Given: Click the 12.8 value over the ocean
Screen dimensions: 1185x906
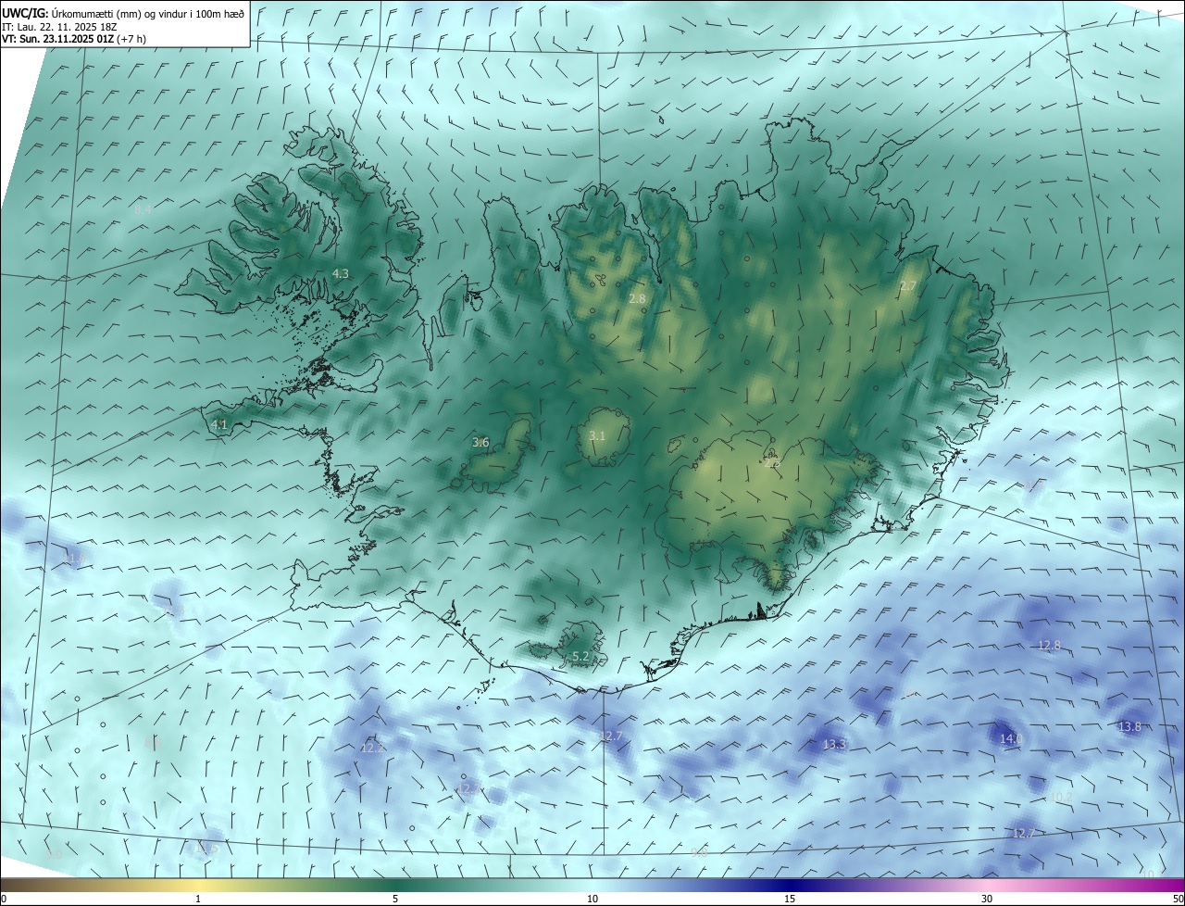Looking at the screenshot, I should pos(1049,646).
